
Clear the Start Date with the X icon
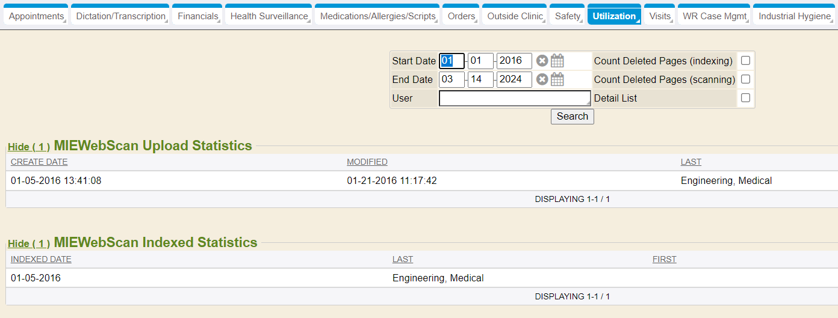542,61
